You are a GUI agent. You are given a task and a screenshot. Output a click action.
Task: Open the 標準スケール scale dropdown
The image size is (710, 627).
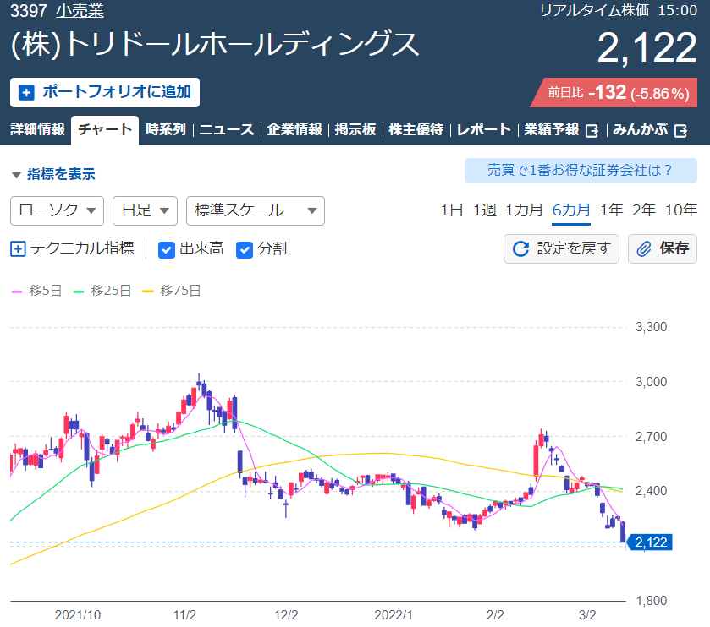[256, 210]
